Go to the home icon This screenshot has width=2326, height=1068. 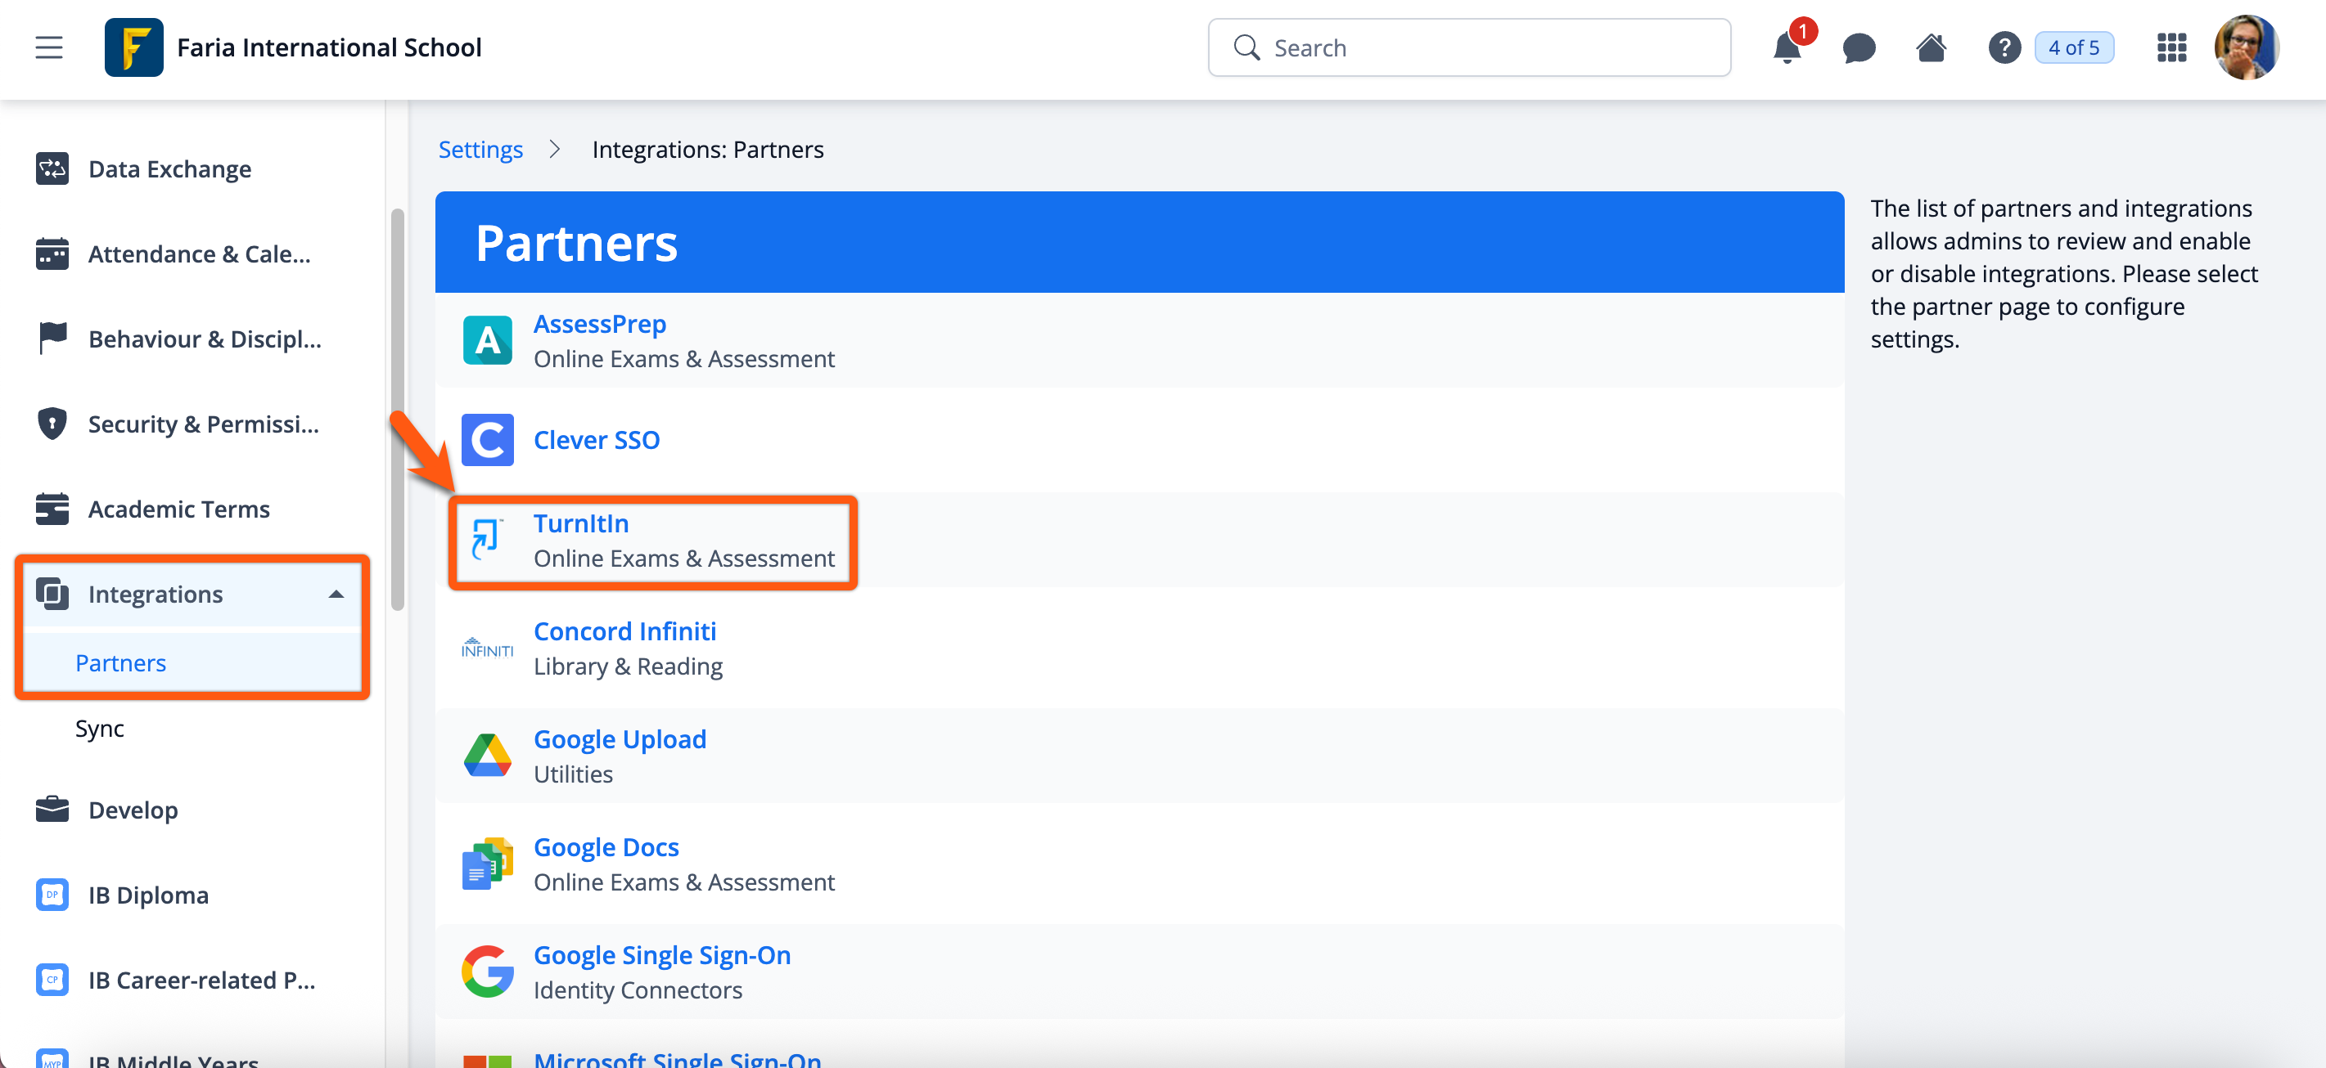point(1931,47)
